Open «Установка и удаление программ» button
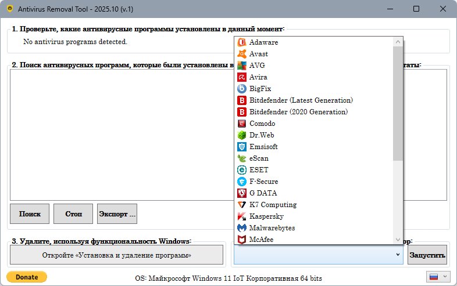457x286 pixels. [x=117, y=255]
